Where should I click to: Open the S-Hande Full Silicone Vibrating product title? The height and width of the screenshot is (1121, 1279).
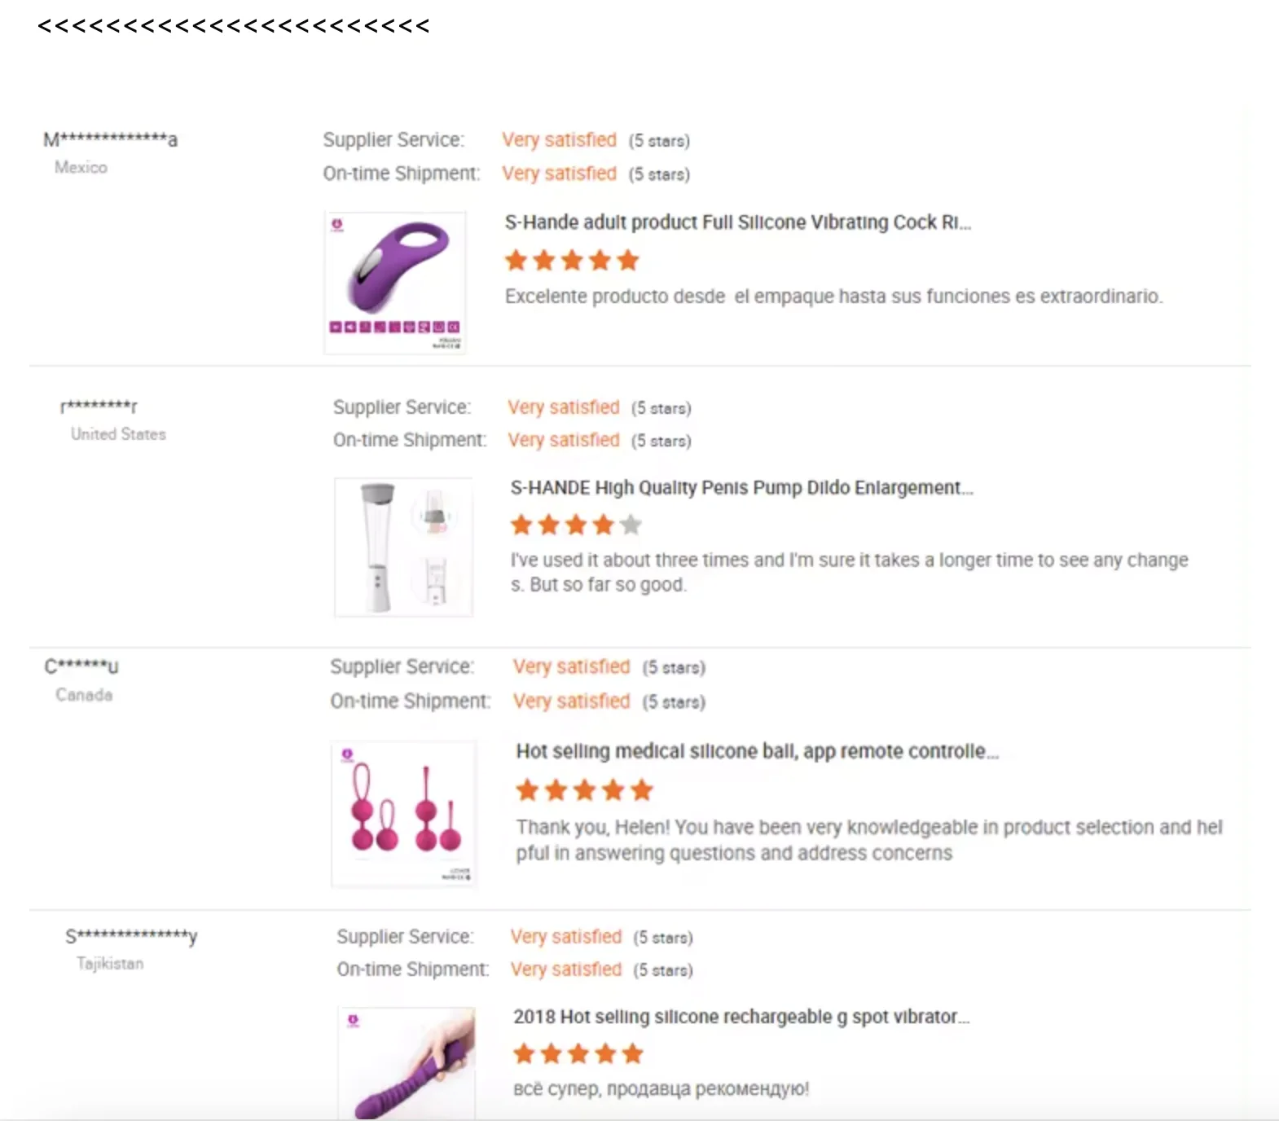pyautogui.click(x=737, y=222)
